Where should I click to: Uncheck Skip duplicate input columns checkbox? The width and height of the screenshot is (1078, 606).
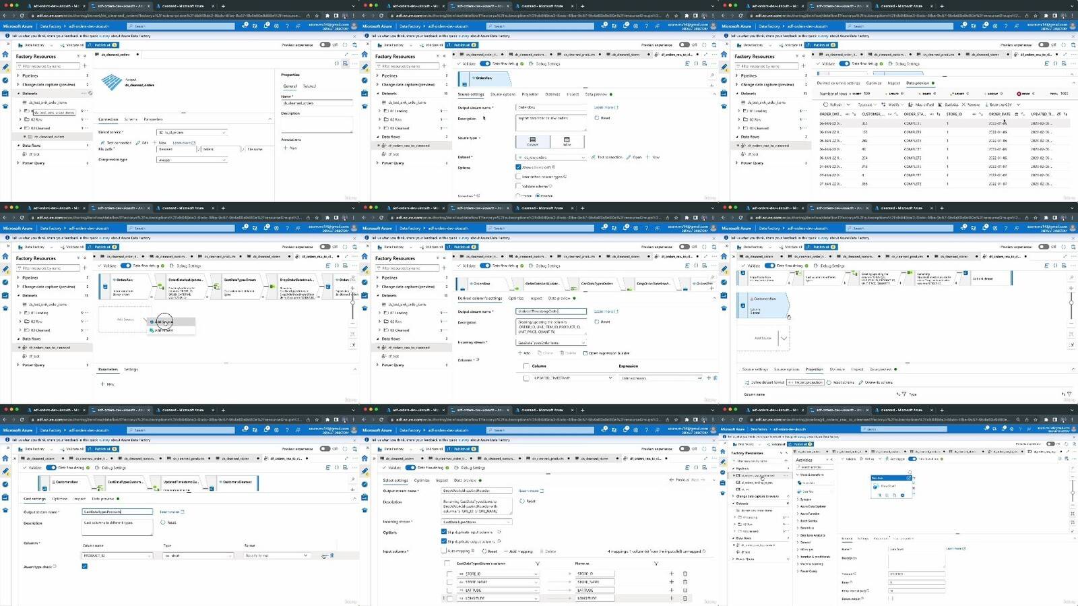pos(444,532)
